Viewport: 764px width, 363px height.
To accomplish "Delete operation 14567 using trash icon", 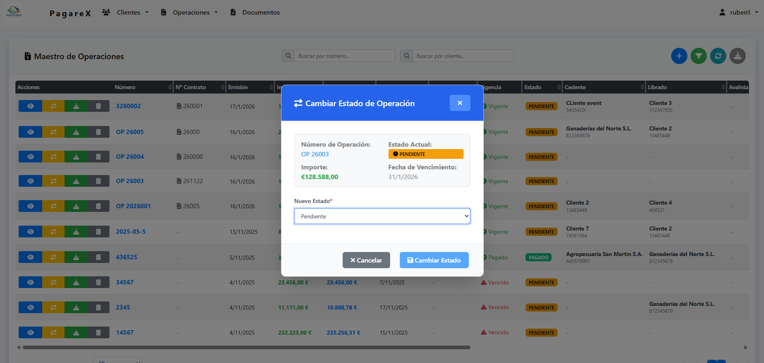I will point(98,333).
